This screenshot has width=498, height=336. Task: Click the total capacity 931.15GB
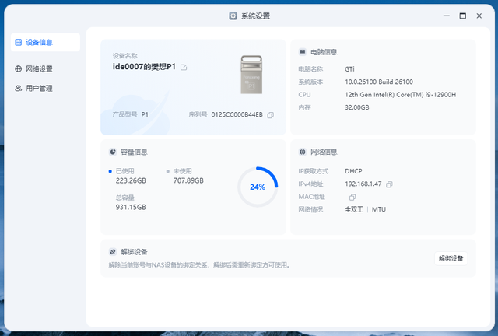coord(131,207)
